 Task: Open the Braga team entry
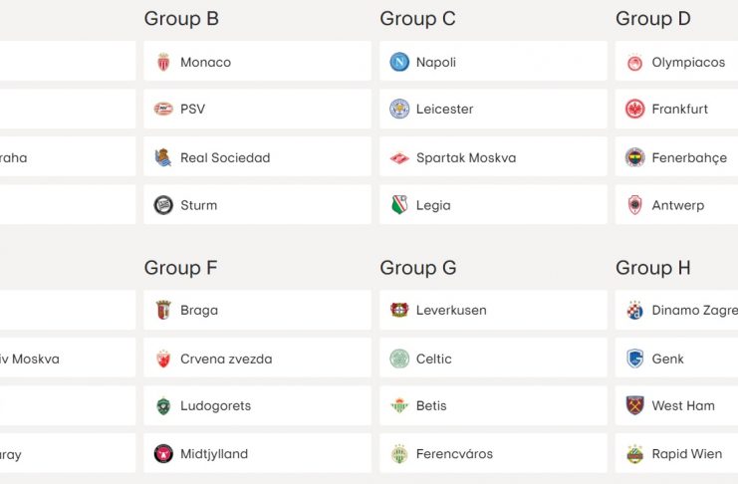(256, 310)
